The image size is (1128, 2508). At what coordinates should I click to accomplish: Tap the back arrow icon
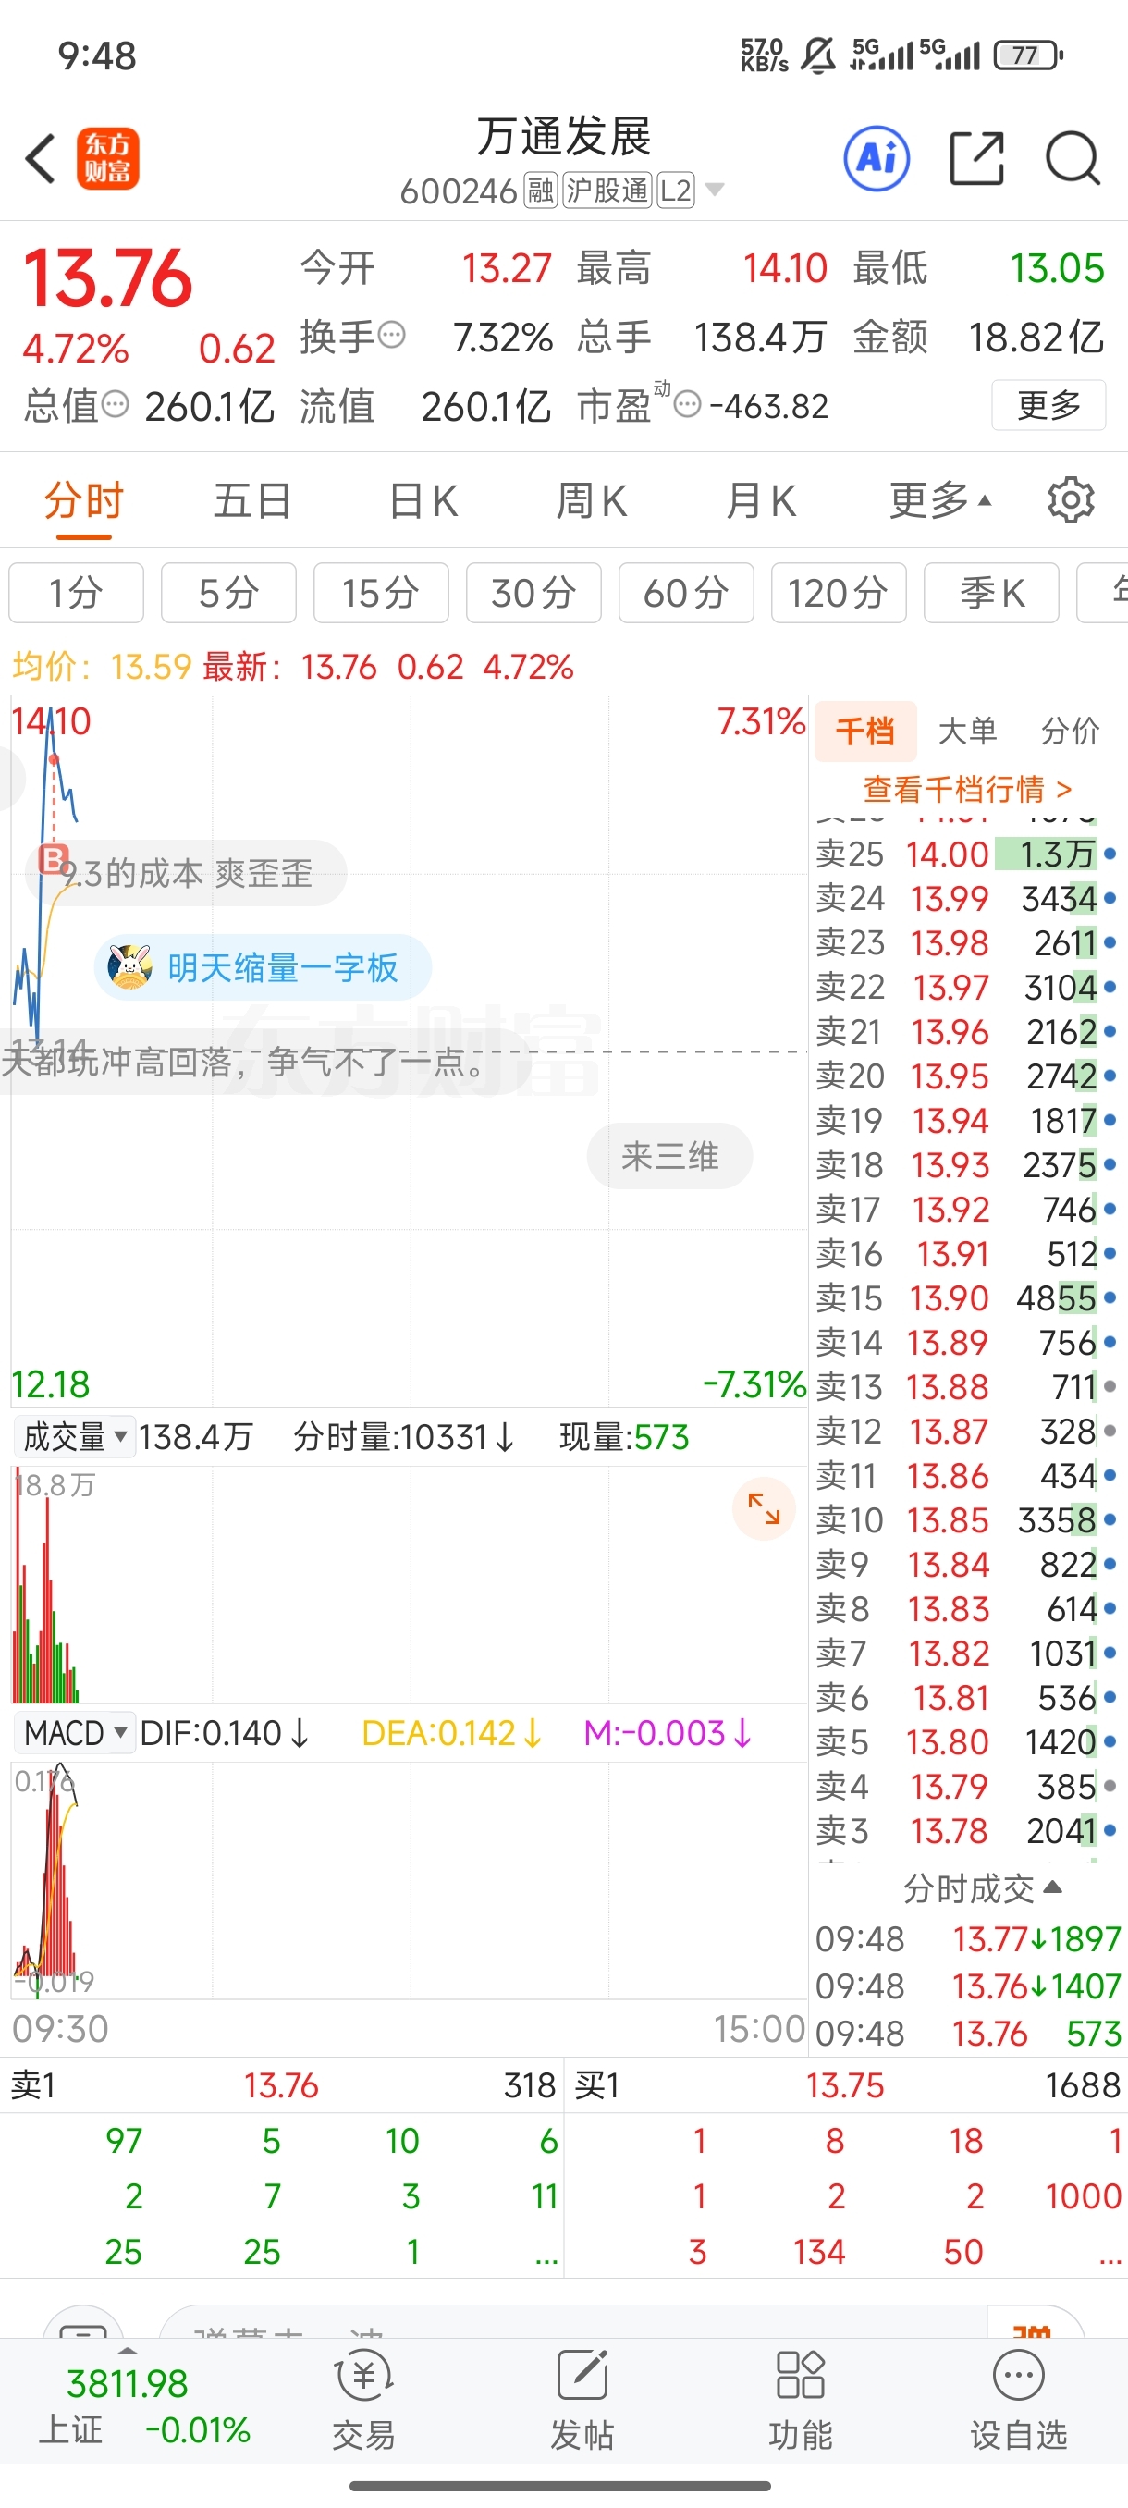[x=41, y=158]
